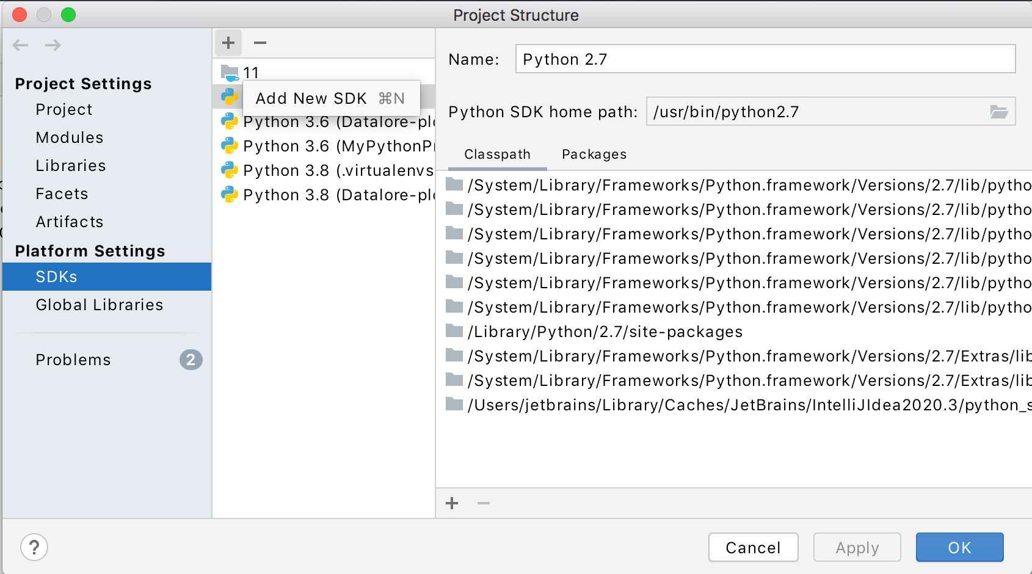This screenshot has height=574, width=1032.
Task: Open the Global Libraries settings
Action: pos(99,305)
